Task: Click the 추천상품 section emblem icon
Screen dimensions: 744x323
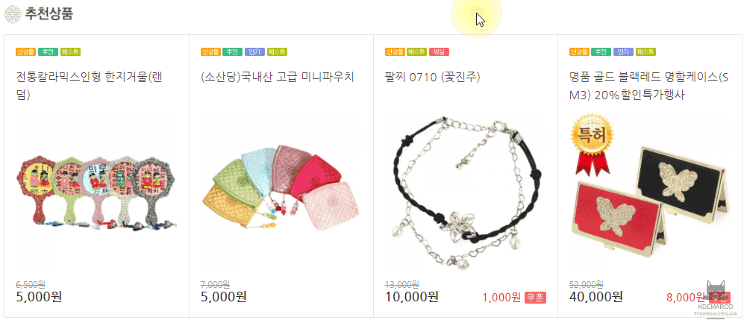Action: click(13, 13)
